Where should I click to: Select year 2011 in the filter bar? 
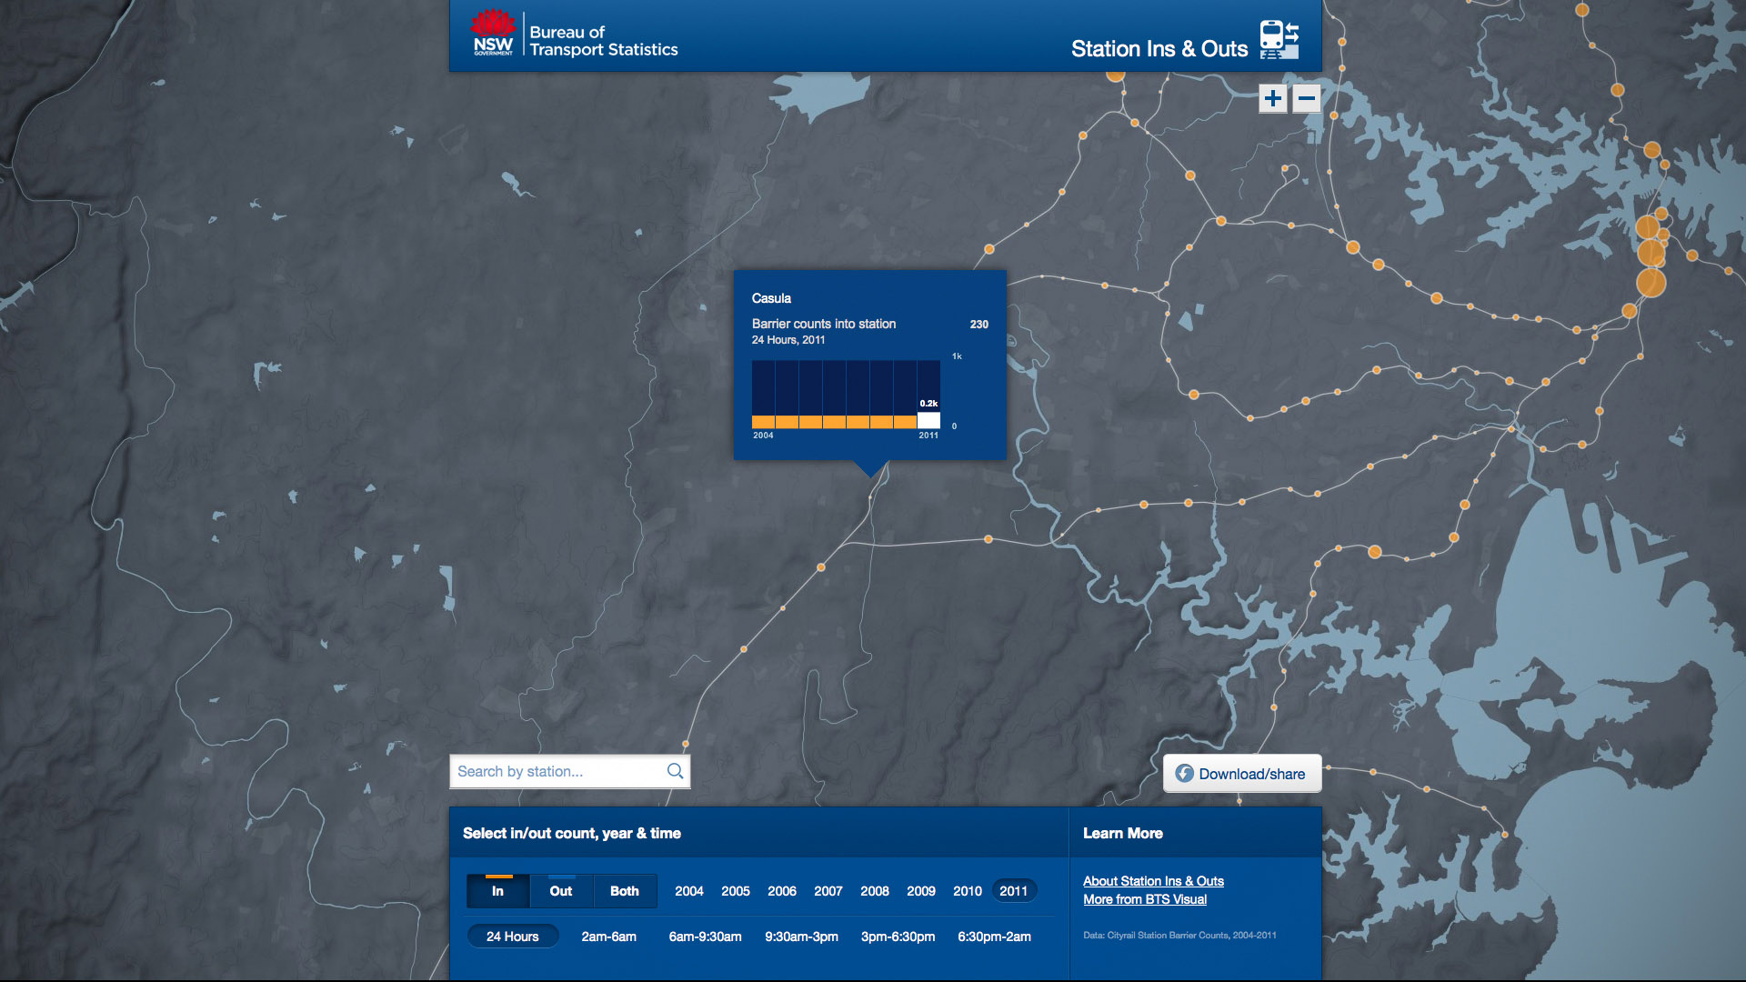click(x=1014, y=891)
